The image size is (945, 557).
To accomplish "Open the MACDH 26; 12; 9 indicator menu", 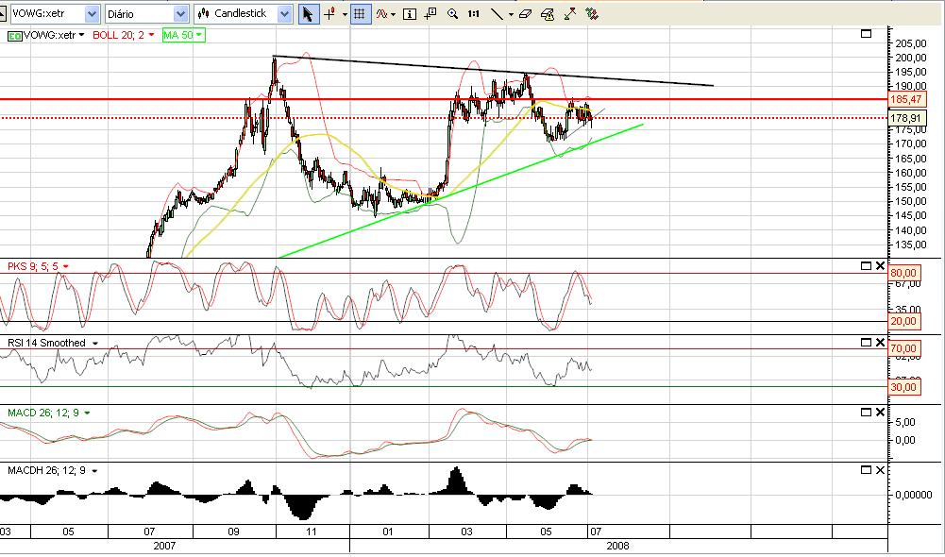I will 94,471.
